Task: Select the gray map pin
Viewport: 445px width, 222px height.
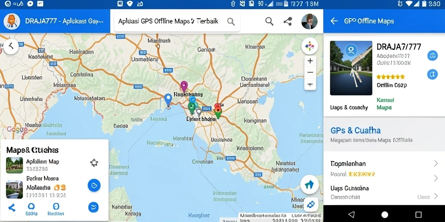Action: pyautogui.click(x=199, y=112)
